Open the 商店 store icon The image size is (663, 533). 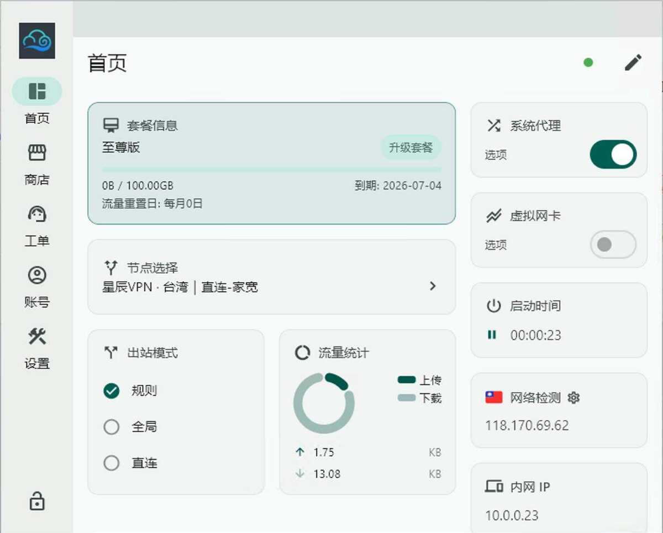[37, 153]
